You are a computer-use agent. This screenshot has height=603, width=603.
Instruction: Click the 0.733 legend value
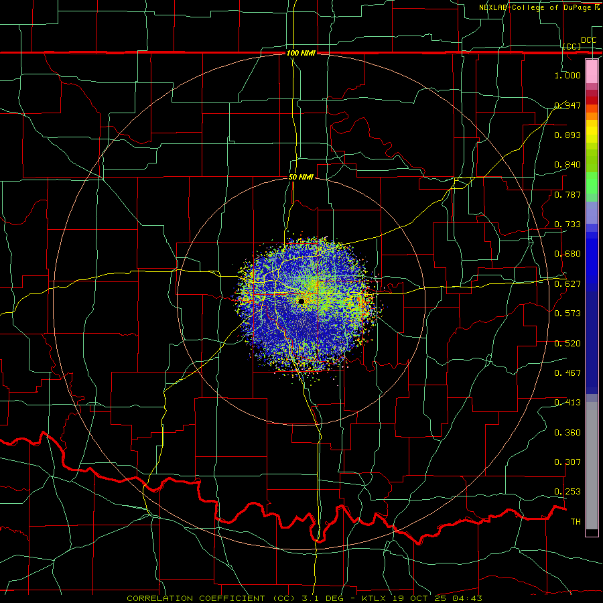click(x=567, y=224)
